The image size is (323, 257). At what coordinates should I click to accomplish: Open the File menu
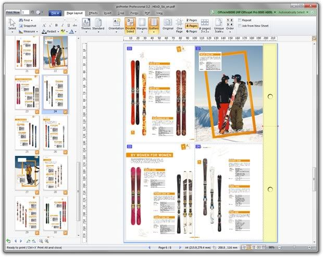pos(55,13)
